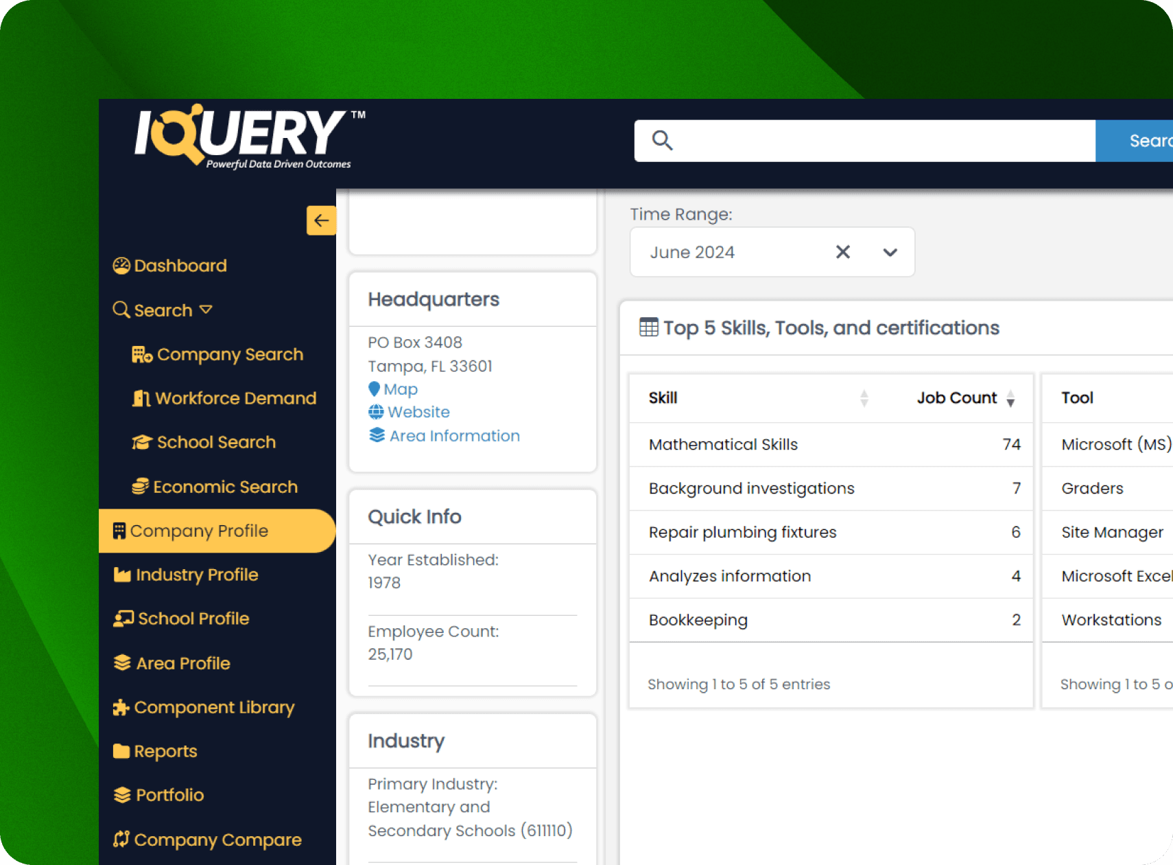Sort by Job Count column arrows
The height and width of the screenshot is (865, 1173).
click(1010, 398)
